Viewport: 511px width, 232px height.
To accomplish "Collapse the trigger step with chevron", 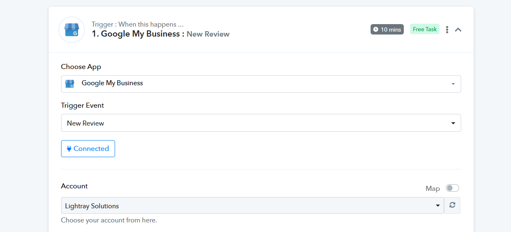I will pyautogui.click(x=458, y=30).
